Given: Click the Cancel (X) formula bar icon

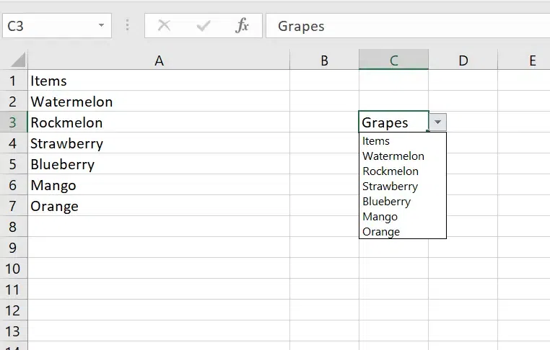Looking at the screenshot, I should pos(164,26).
